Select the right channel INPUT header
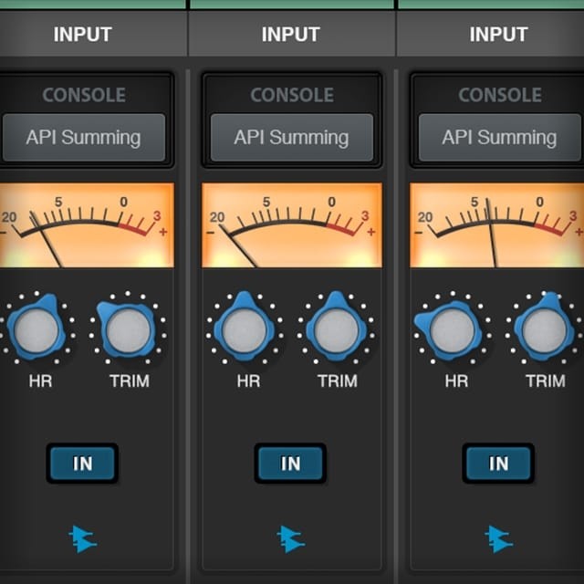Viewport: 584px width, 584px height. (x=499, y=35)
